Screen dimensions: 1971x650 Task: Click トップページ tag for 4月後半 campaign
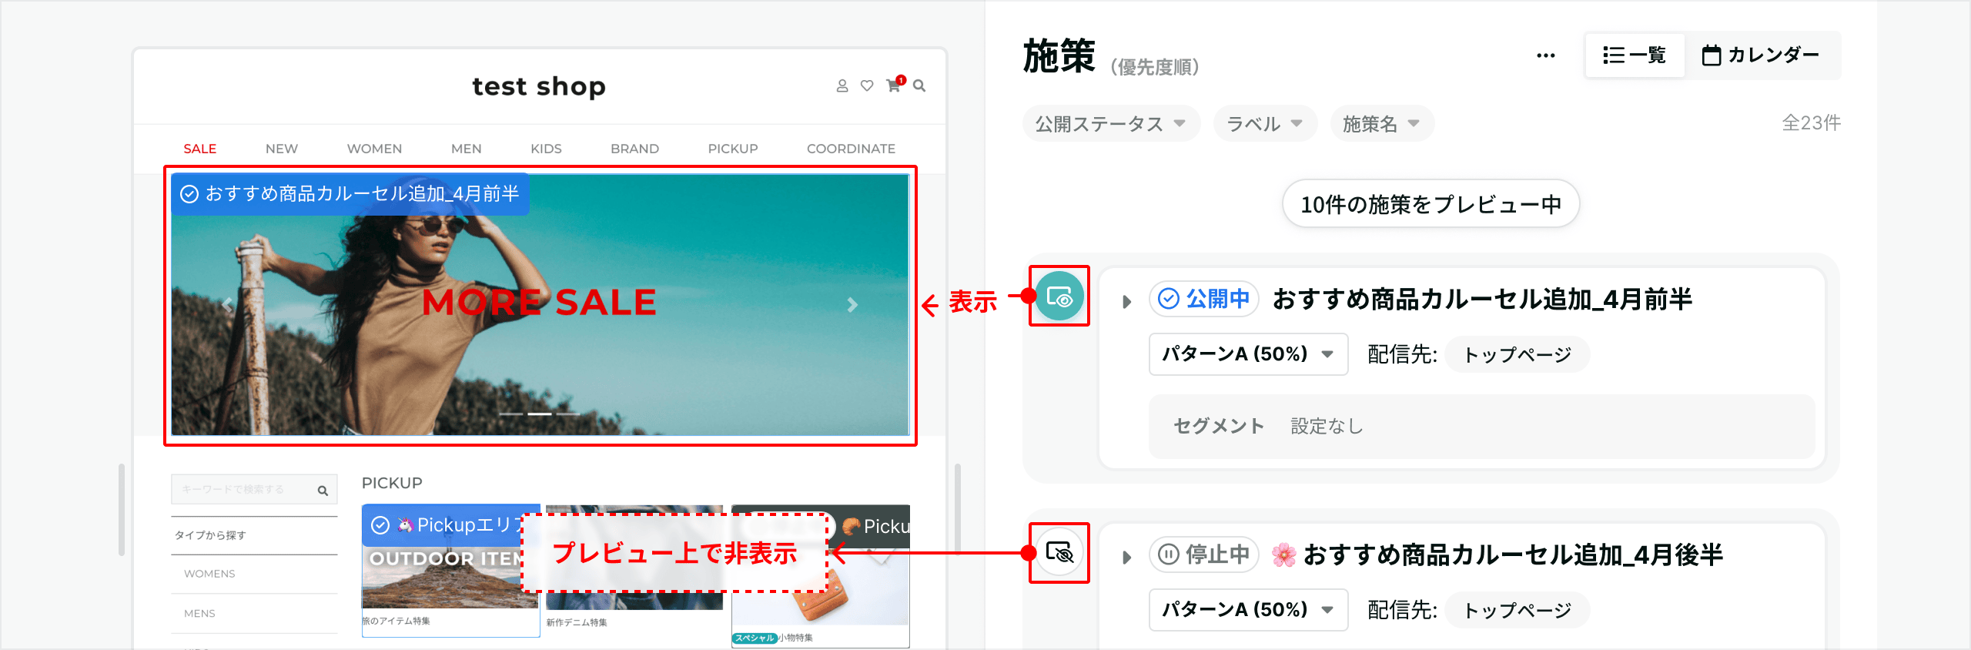pos(1517,610)
